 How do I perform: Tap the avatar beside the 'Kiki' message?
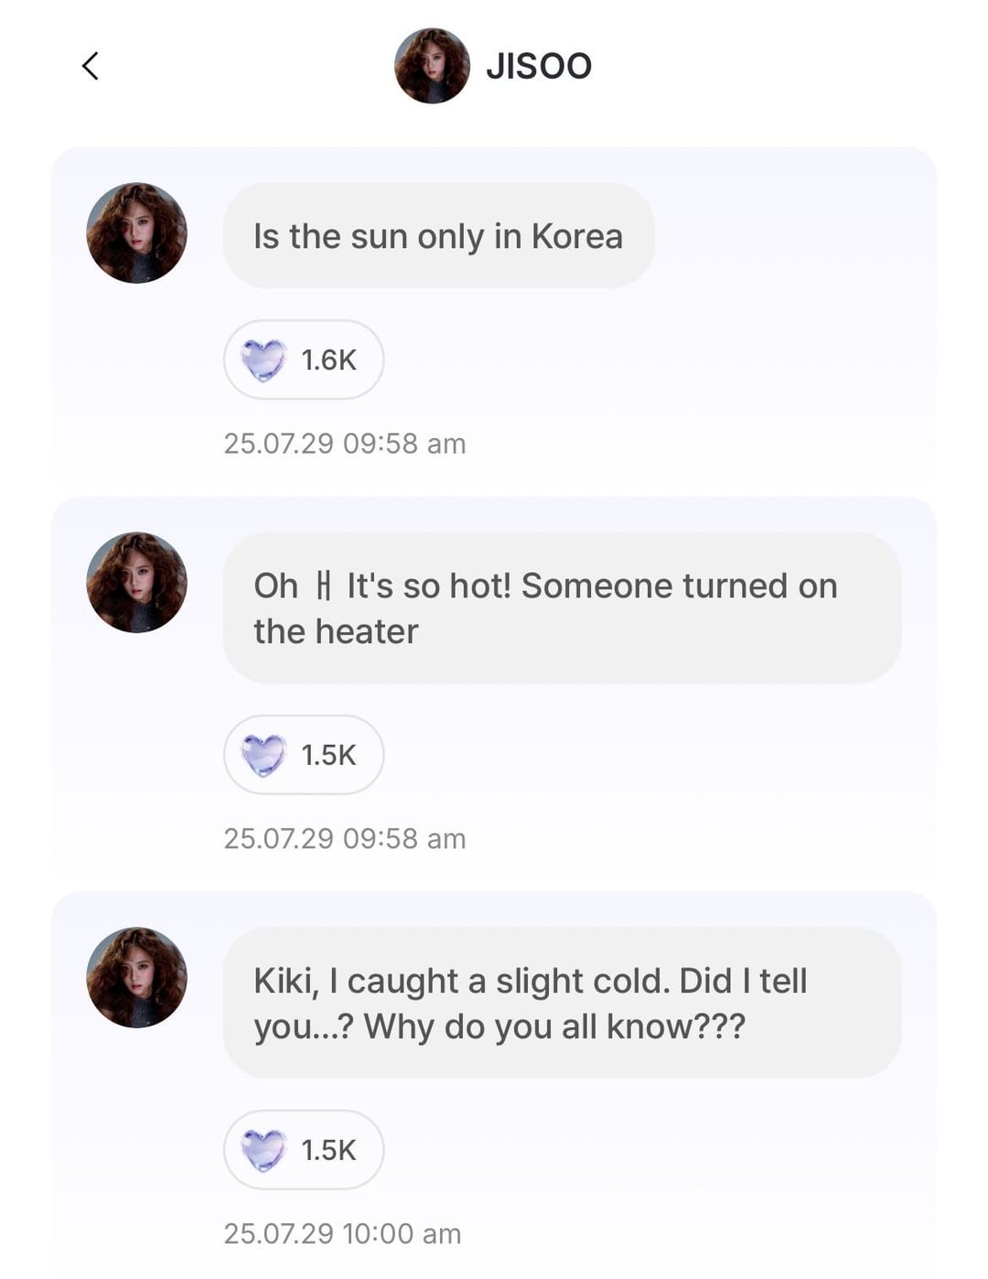[x=136, y=978]
